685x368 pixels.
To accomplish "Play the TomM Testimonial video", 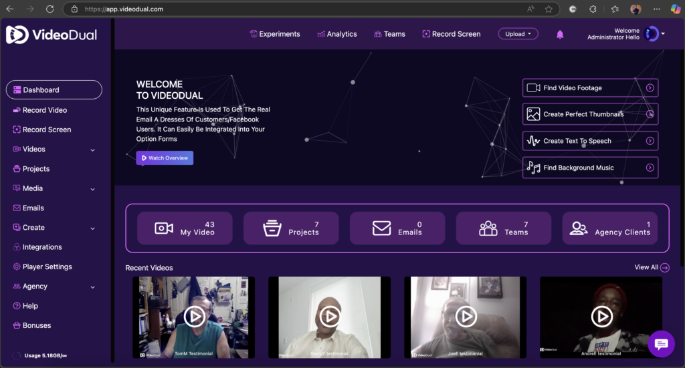I will [195, 317].
